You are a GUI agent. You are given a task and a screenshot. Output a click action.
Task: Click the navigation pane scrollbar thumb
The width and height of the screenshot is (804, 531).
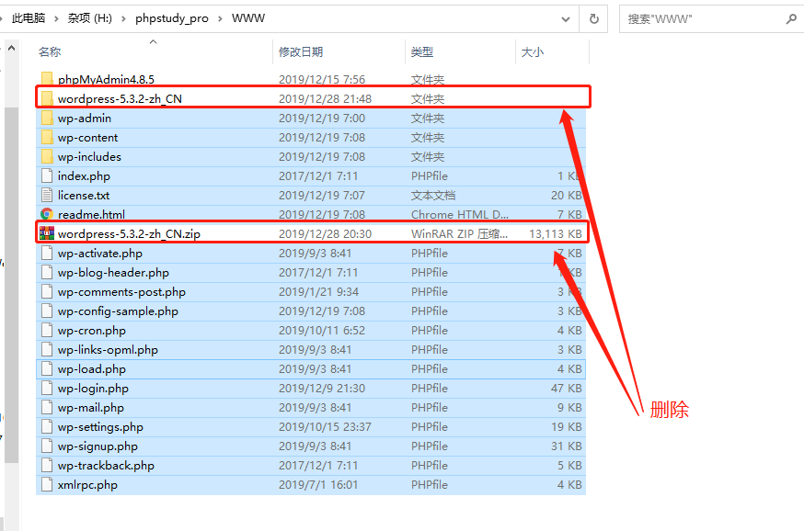12,285
